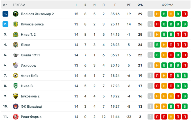Click the Полісся Житомир 2 team logo
This screenshot has width=191, height=120.
click(15, 14)
